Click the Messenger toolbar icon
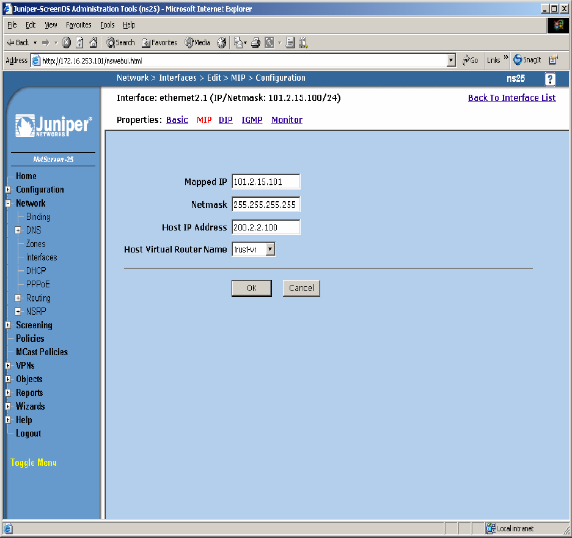This screenshot has height=538, width=572. (x=303, y=43)
